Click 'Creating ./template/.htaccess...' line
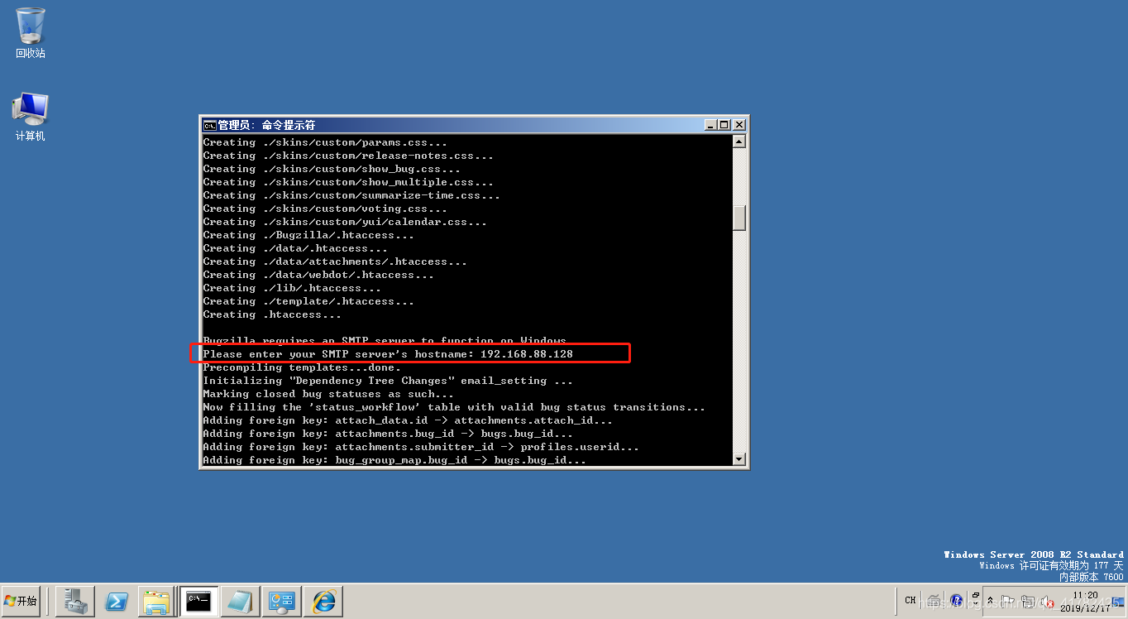The image size is (1128, 619). point(308,301)
